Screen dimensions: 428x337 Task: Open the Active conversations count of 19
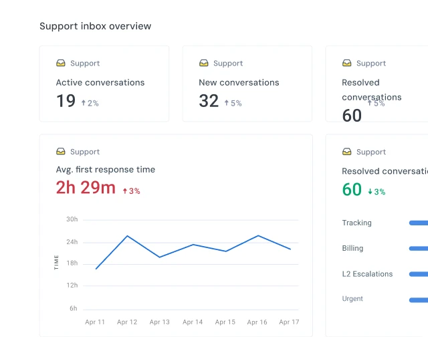[66, 101]
